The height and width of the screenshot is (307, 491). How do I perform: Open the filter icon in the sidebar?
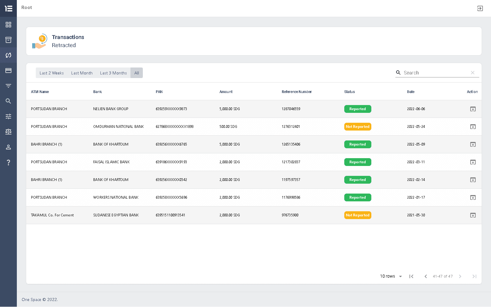click(8, 86)
